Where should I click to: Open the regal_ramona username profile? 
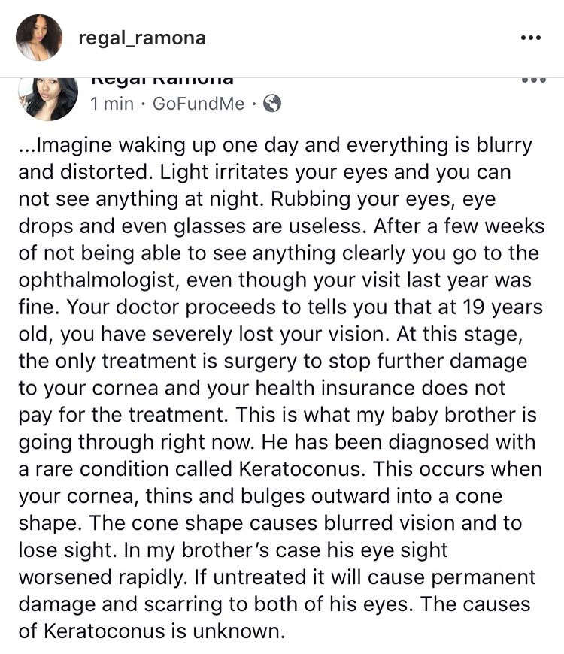click(x=141, y=38)
